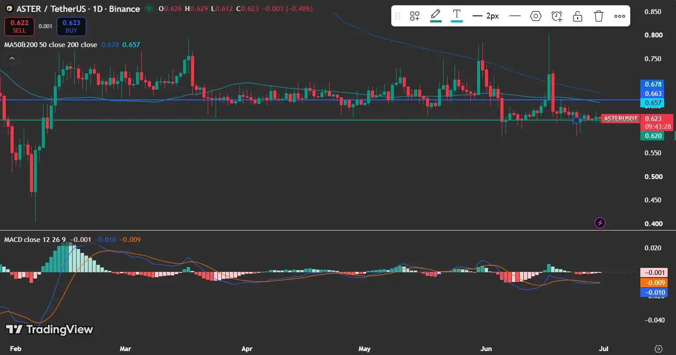Click the 0.620 green price label

[x=653, y=136]
